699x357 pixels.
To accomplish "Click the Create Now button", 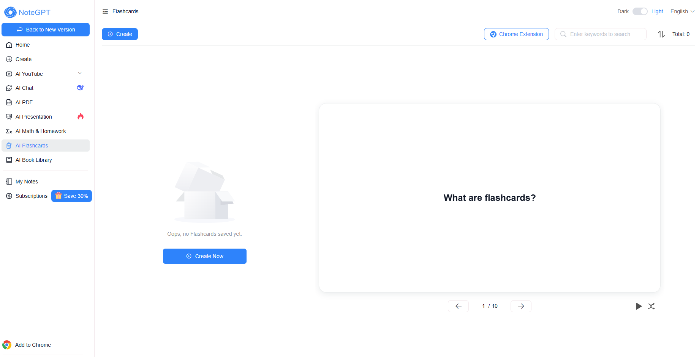I will pos(205,256).
